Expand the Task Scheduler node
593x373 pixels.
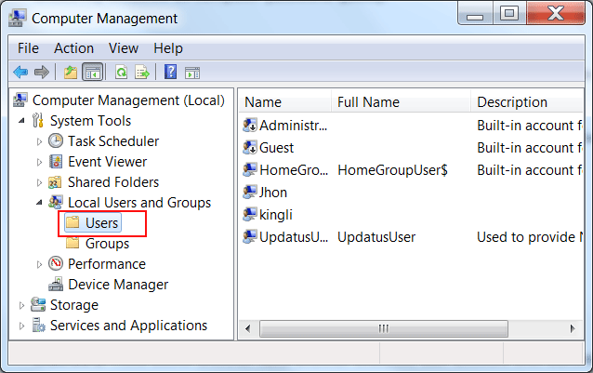click(x=39, y=141)
